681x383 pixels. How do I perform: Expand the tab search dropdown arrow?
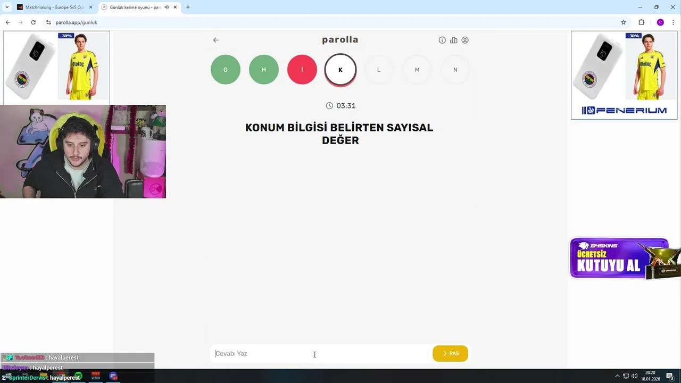click(x=6, y=7)
